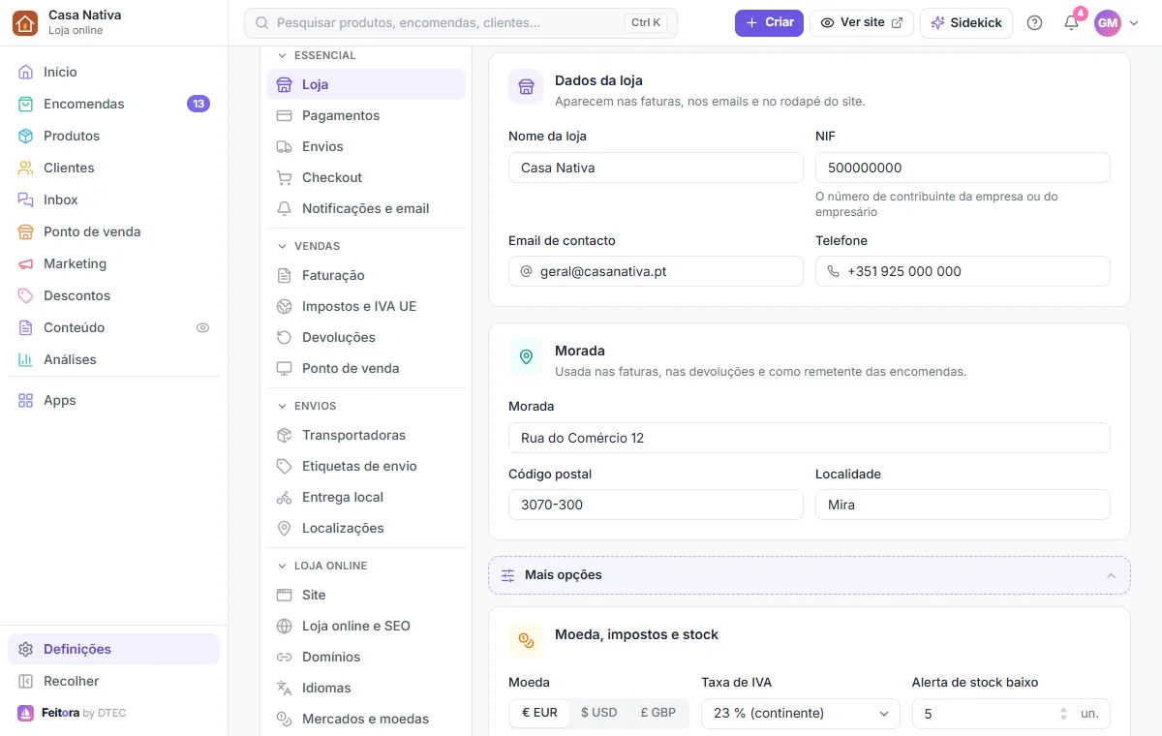Screen dimensions: 1162x736
Task: Toggle Conteúdo visibility eye icon
Action: click(x=202, y=327)
